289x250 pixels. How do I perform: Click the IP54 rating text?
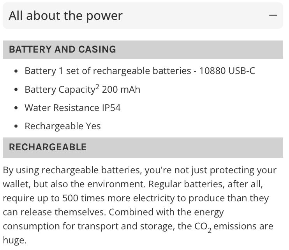point(111,108)
